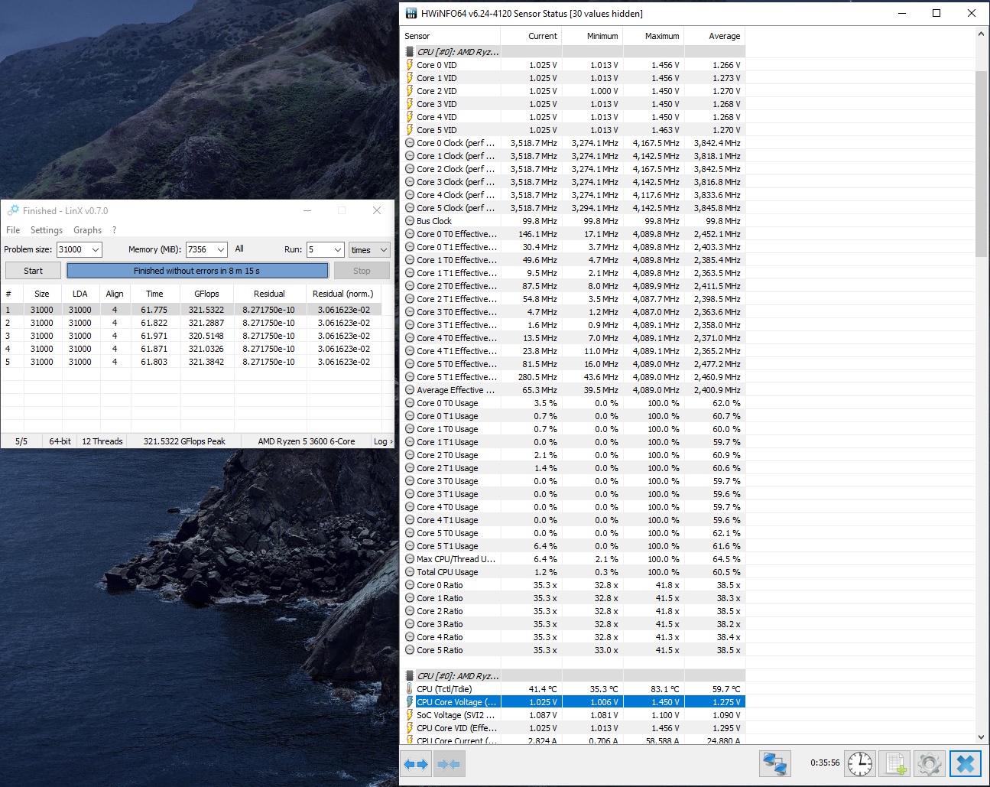Open HWiNFO sensor settings gear icon
The height and width of the screenshot is (787, 990).
(929, 763)
